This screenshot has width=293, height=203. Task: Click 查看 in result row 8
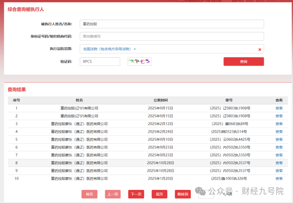point(279,163)
